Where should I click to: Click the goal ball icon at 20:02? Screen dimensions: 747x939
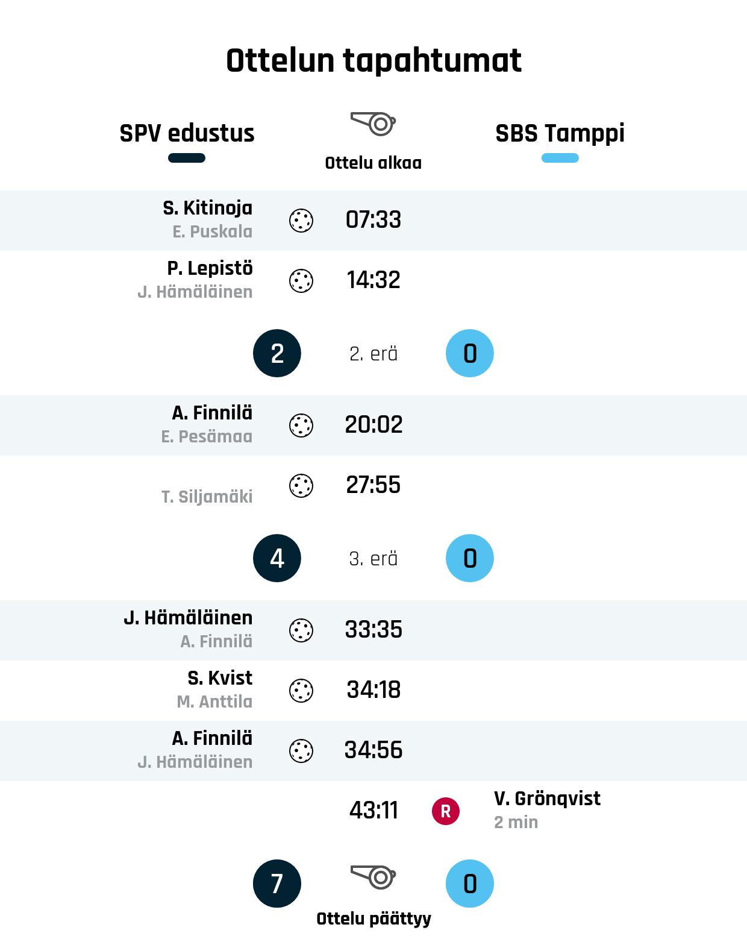pyautogui.click(x=301, y=426)
